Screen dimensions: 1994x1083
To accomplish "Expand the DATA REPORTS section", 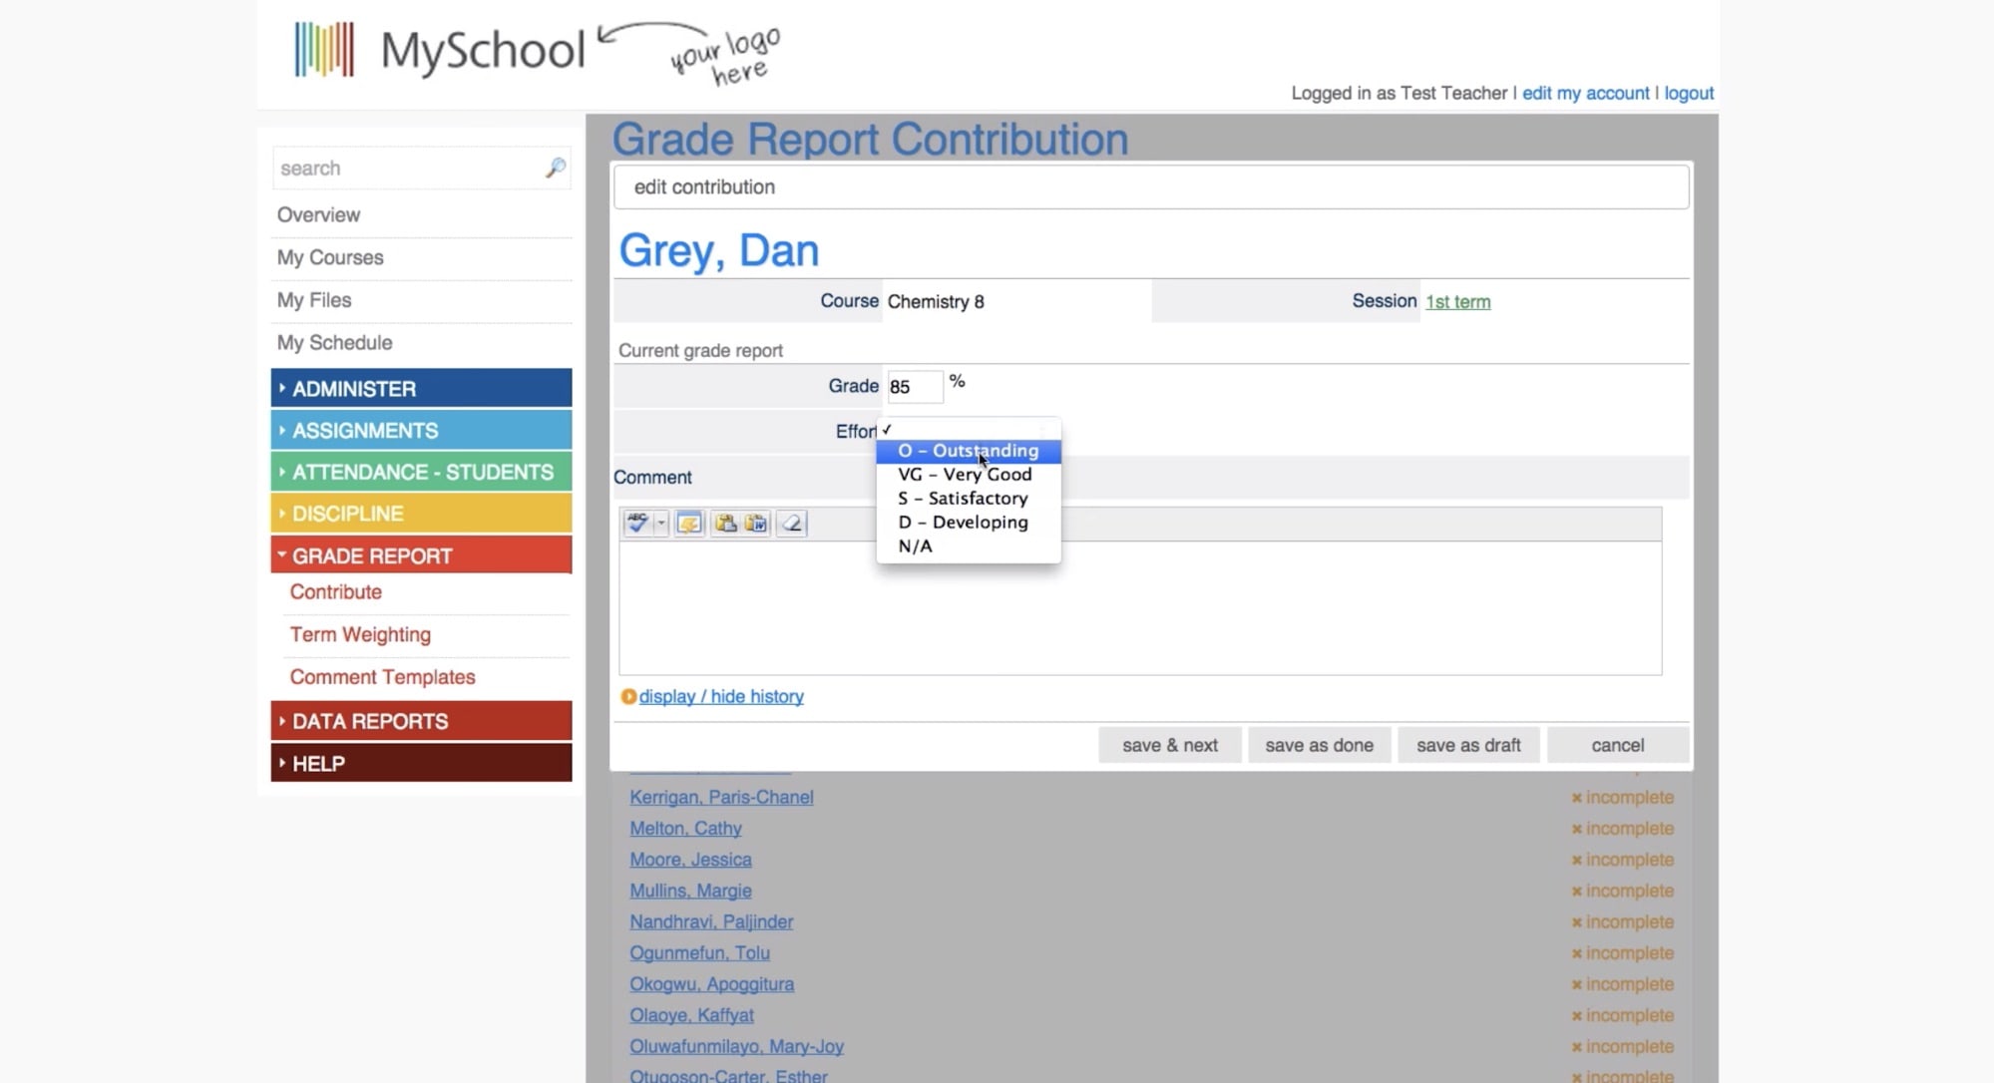I will [x=421, y=721].
